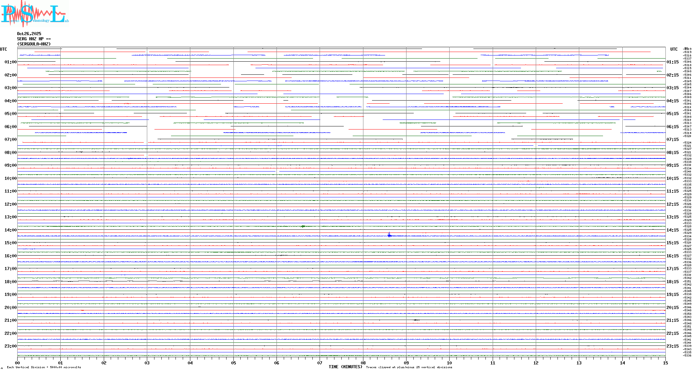693x372 pixels.
Task: Click the Each Vertical Division microvolts note
Action: coord(44,367)
